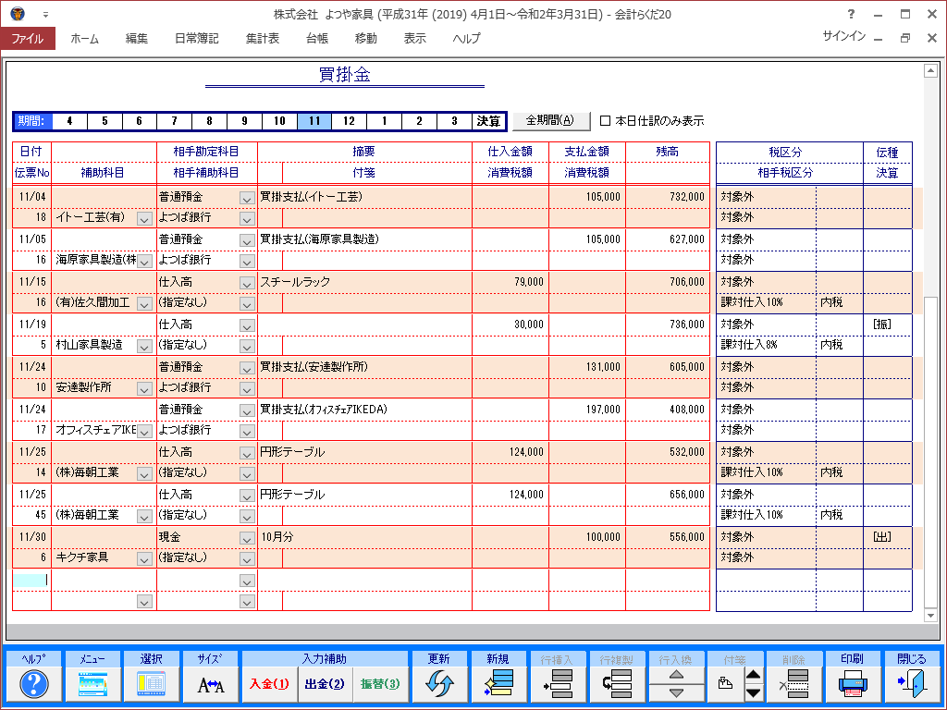Click the 10月分 description cell
947x710 pixels.
364,537
